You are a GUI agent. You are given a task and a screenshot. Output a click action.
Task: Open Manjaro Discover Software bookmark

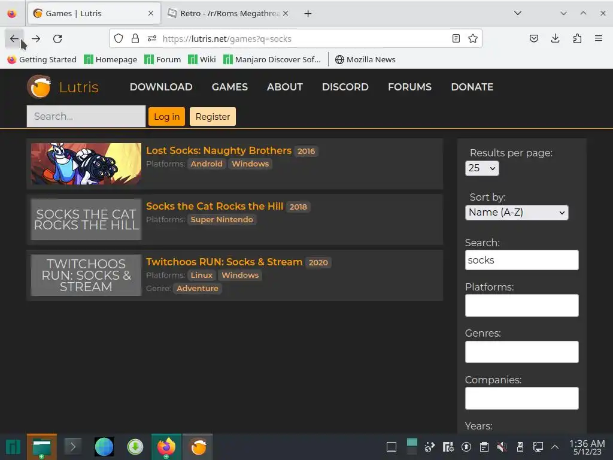tap(272, 59)
